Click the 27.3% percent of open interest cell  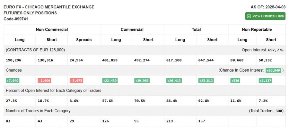click(x=11, y=101)
